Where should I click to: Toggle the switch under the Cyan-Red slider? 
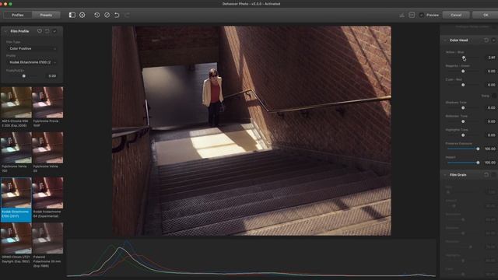tap(494, 96)
